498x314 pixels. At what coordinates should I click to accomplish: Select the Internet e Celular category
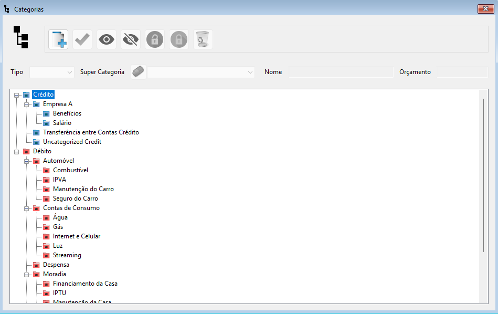tap(77, 236)
